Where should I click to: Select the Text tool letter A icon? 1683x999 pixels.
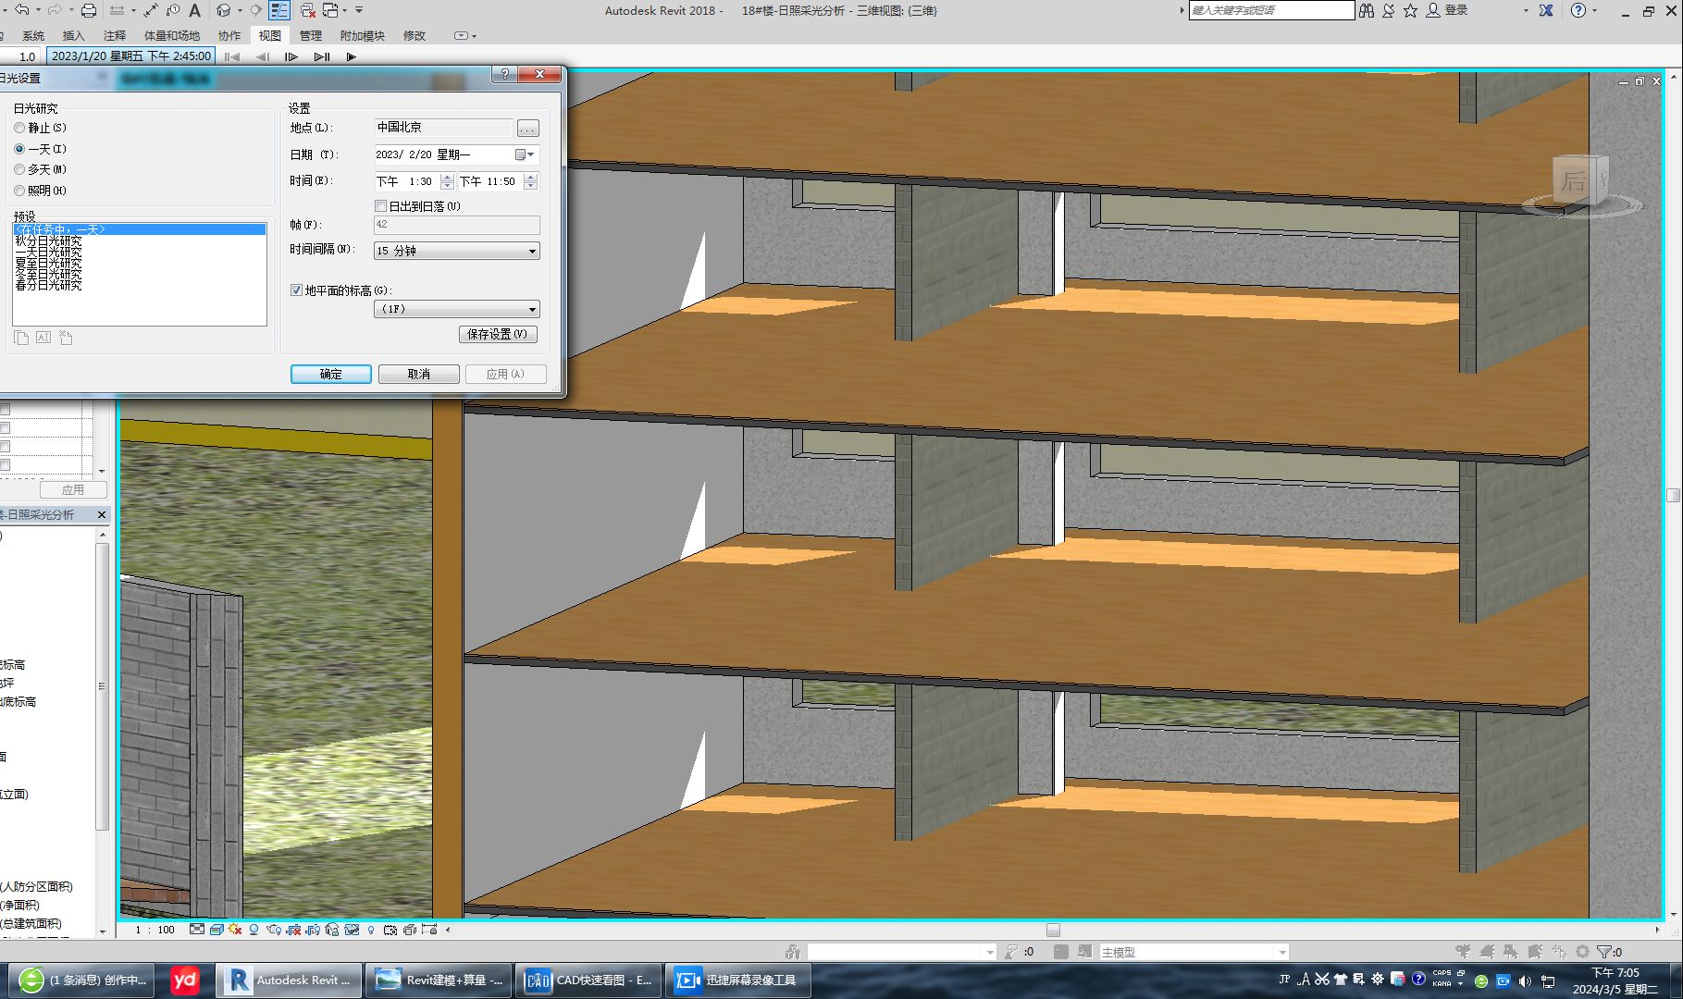tap(194, 10)
